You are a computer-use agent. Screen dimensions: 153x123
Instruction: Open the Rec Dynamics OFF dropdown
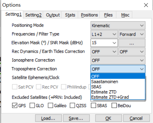(104, 52)
